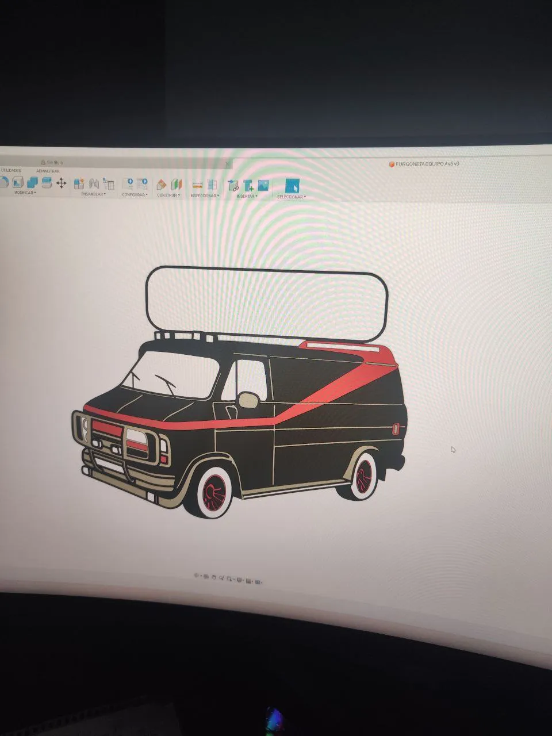Switch to the ADMINISTRAR ribbon tab
This screenshot has height=736, width=552.
[48, 171]
